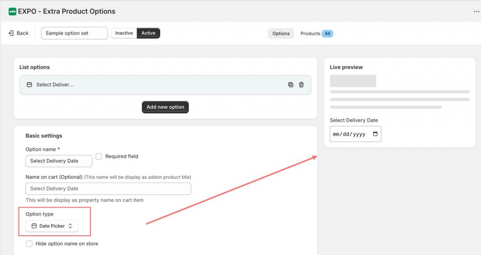Set option set status to Inactive
481x255 pixels.
pyautogui.click(x=124, y=33)
